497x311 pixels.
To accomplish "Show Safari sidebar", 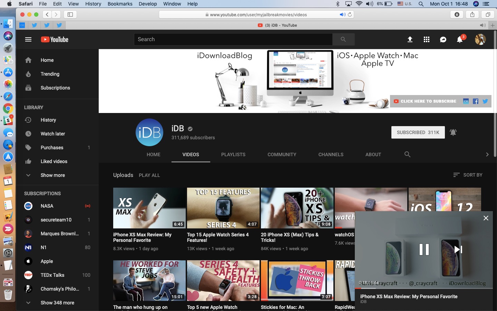I will pyautogui.click(x=70, y=15).
